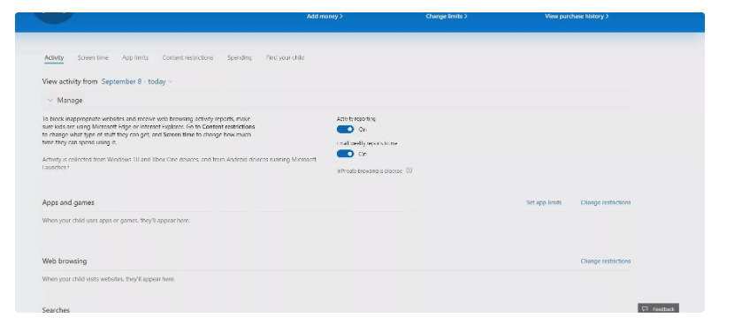Click the Apps and games heading
The width and height of the screenshot is (742, 325).
68,202
